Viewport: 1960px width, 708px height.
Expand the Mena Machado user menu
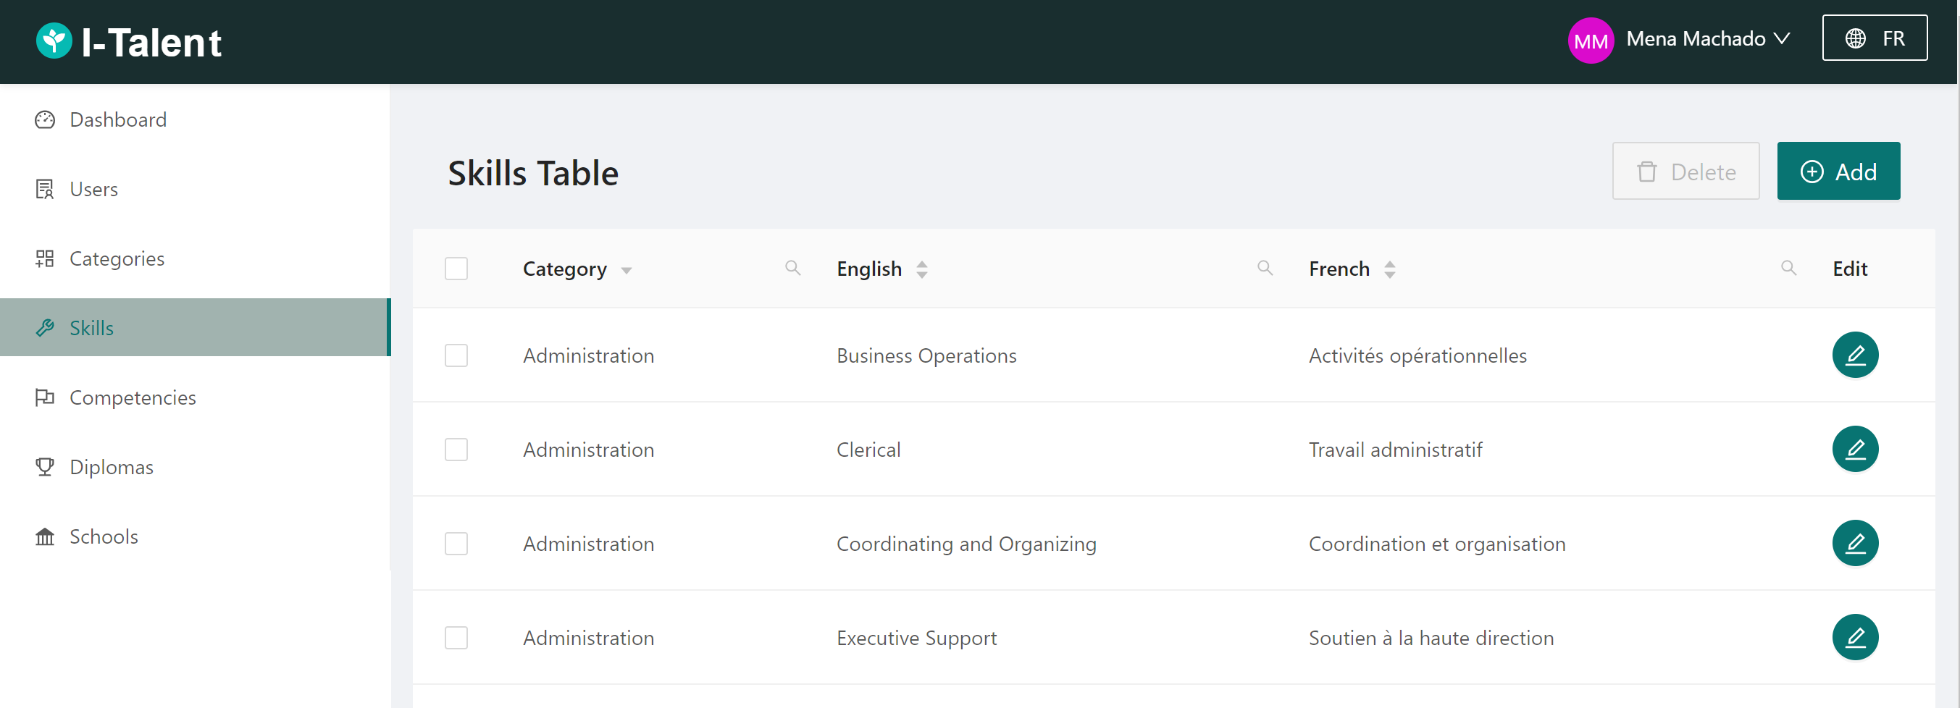point(1707,39)
